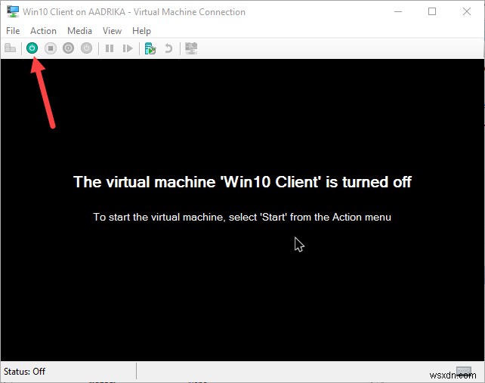
Task: Open the Action menu
Action: pos(43,31)
